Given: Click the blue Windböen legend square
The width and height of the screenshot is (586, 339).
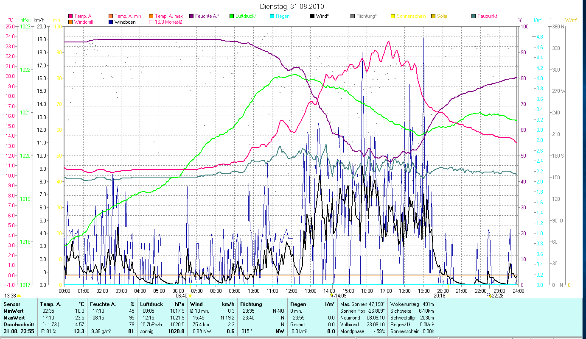Looking at the screenshot, I should click(x=111, y=22).
